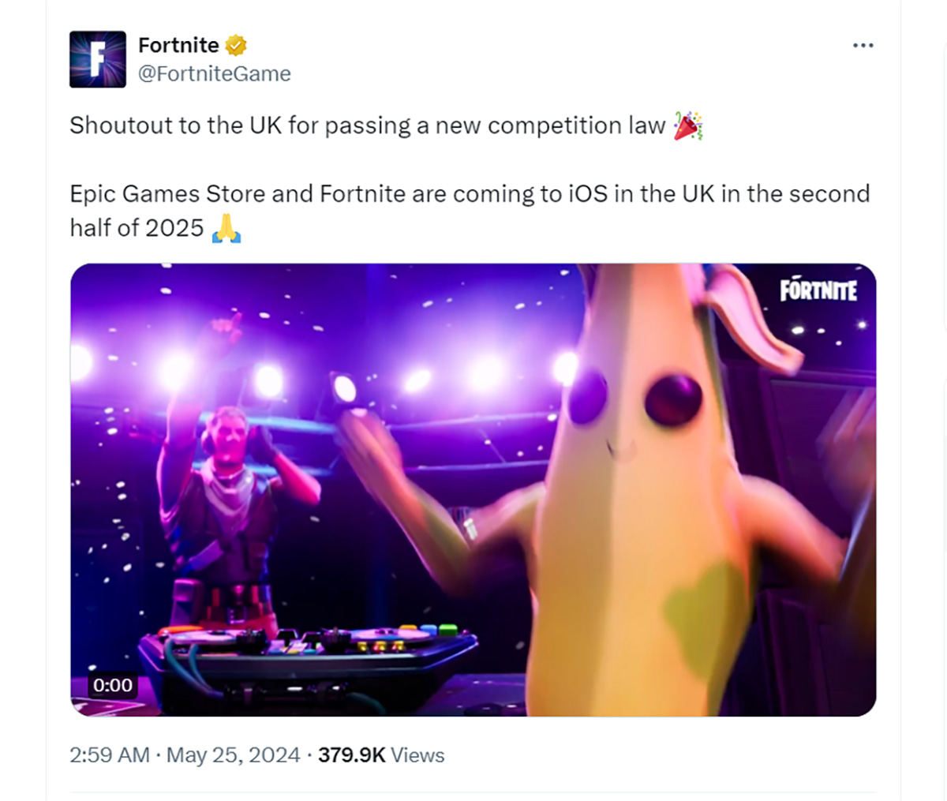Viewport: 947px width, 801px height.
Task: Click the folded hands emoji
Action: pos(226,228)
